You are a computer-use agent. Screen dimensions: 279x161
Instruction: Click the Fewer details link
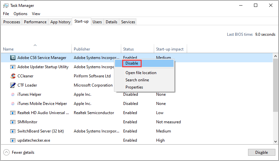point(23,152)
